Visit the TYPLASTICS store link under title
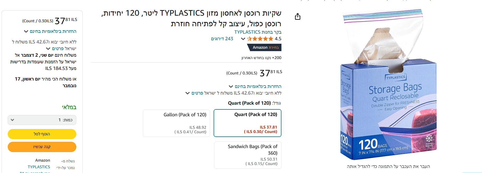This screenshot has height=173, width=482. 257,32
